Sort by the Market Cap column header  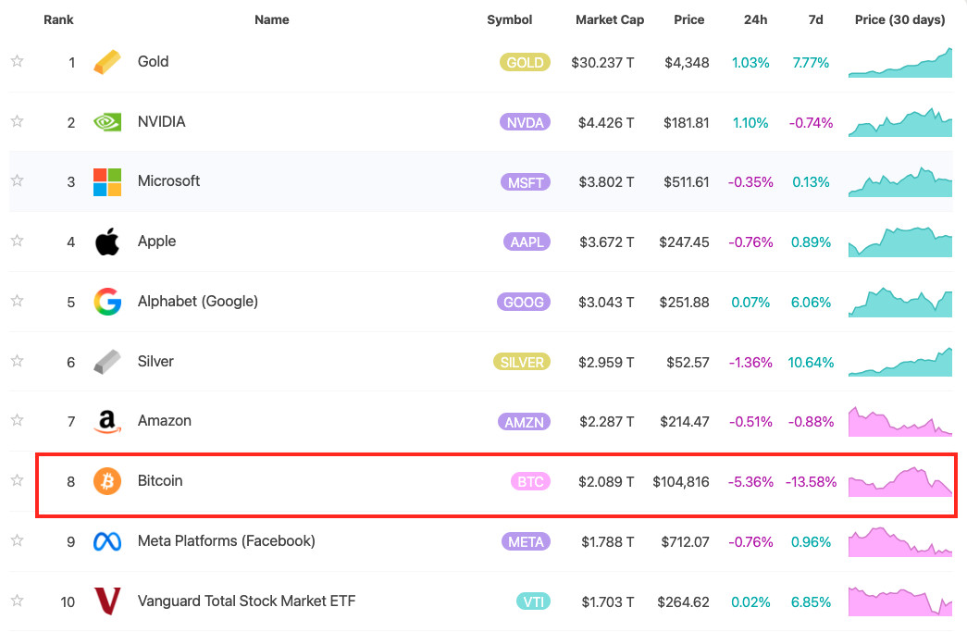tap(610, 19)
